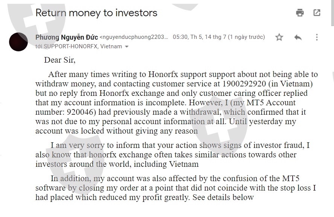Image resolution: width=334 pixels, height=217 pixels.
Task: Reply to the email with the arrow icon
Action: [298, 37]
